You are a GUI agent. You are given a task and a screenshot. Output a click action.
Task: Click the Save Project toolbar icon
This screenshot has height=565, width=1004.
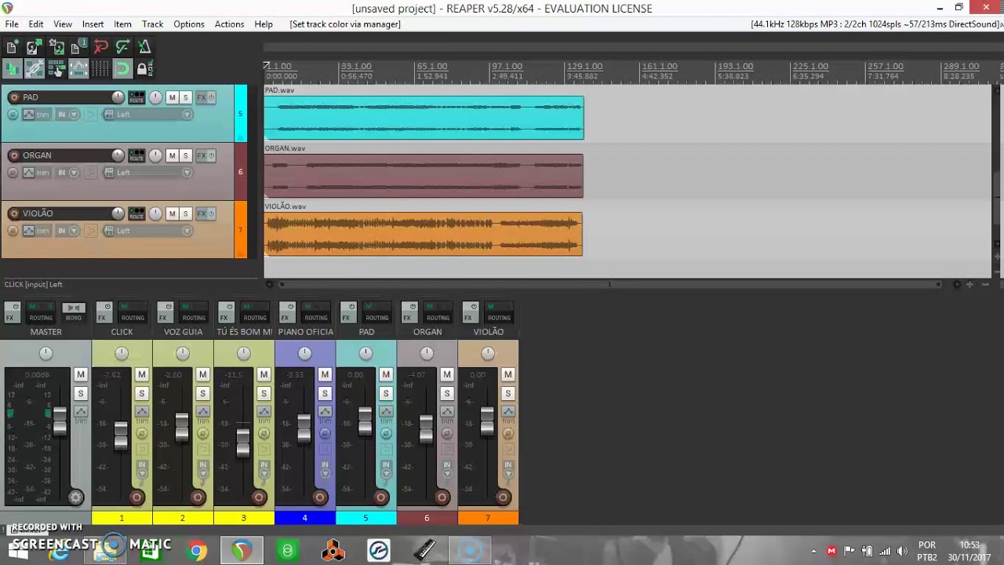pyautogui.click(x=56, y=48)
